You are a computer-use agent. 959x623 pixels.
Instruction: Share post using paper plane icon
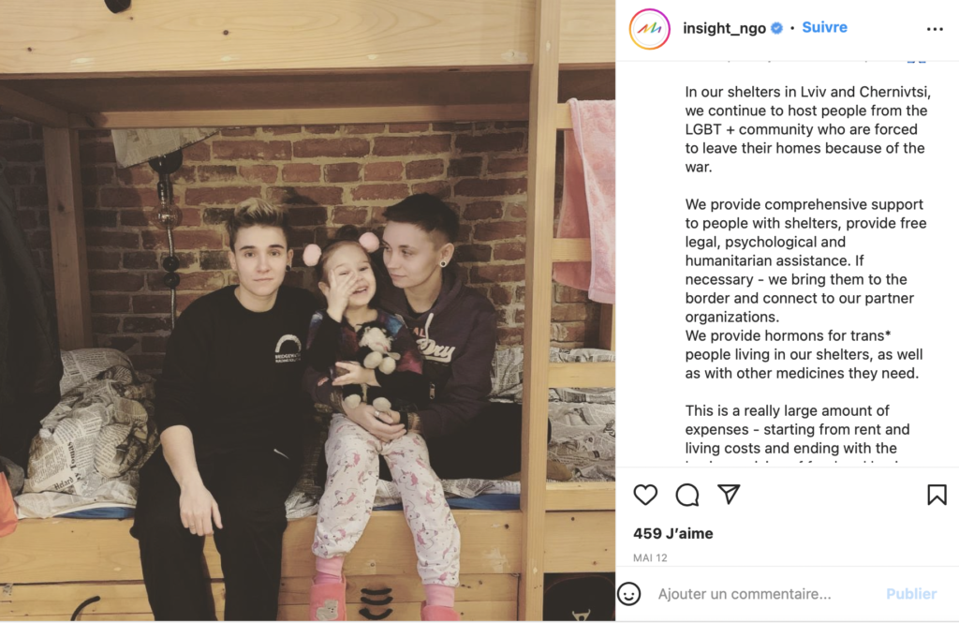coord(729,494)
